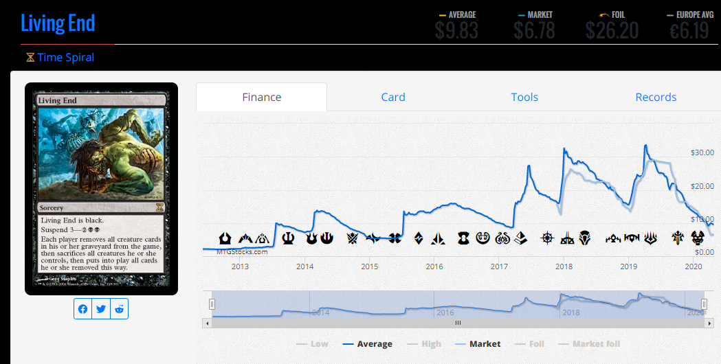Viewport: 721px width, 364px height.
Task: Click the Khans of Tarkir crossed-swords marker
Action: 352,238
